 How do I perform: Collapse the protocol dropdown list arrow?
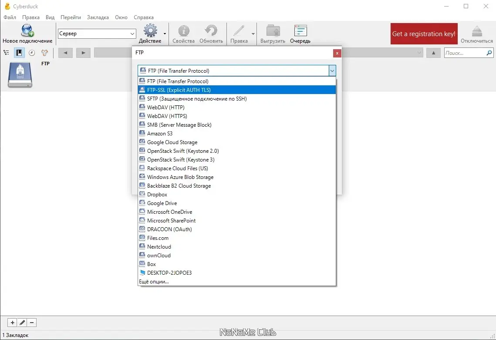coord(332,71)
